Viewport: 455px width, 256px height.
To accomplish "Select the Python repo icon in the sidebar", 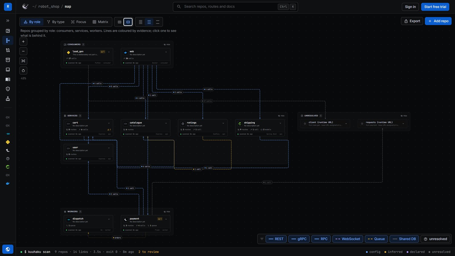I will (x=8, y=142).
